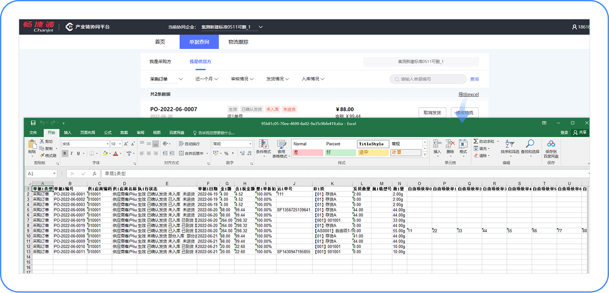Image resolution: width=609 pixels, height=293 pixels.
Task: Open Conditional Formatting (条件格式)
Action: [x=263, y=148]
